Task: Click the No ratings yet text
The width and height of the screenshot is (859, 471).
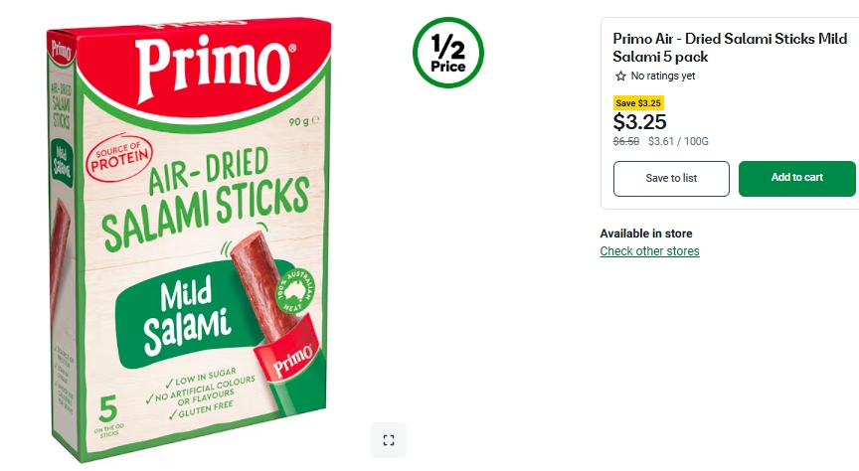Action: (x=662, y=77)
